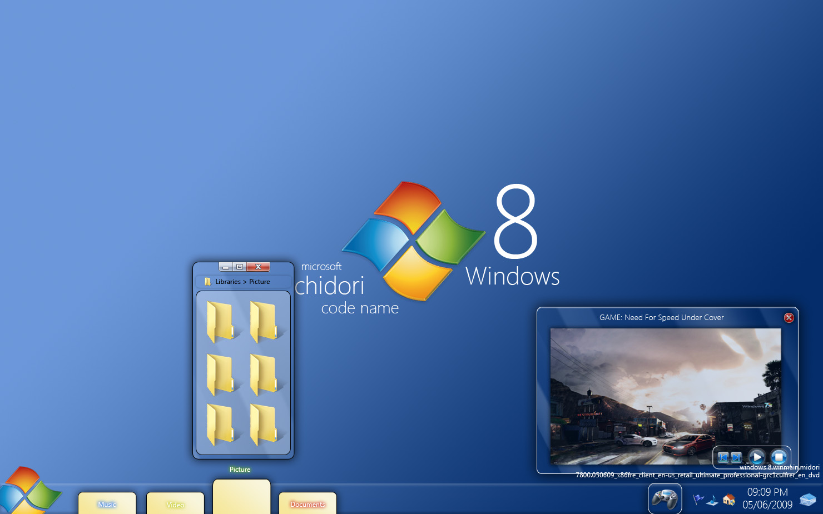Switch to the Video library in the dock
823x514 pixels.
tap(175, 503)
